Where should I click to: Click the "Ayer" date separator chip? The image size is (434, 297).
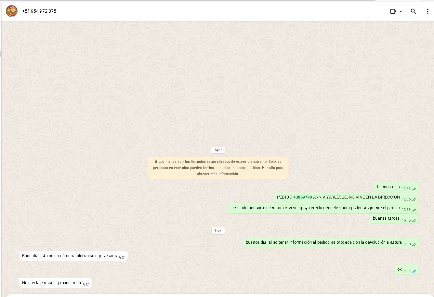pyautogui.click(x=218, y=150)
